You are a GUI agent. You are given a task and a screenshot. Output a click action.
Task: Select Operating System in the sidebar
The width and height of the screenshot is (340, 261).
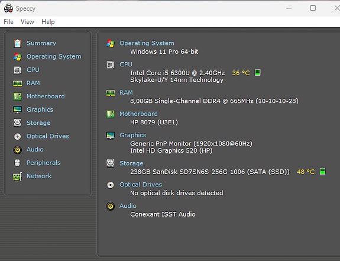[x=54, y=56]
